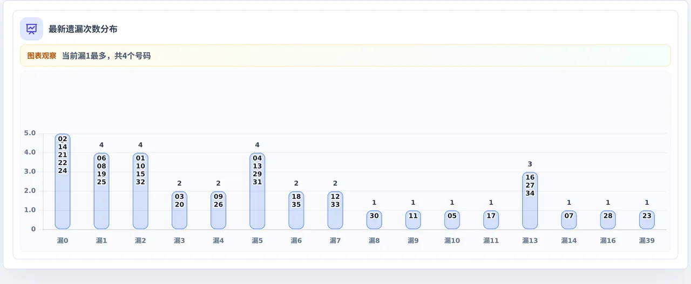Select the 漏4 bar showing 09 and 26
The image size is (691, 284).
(x=218, y=210)
